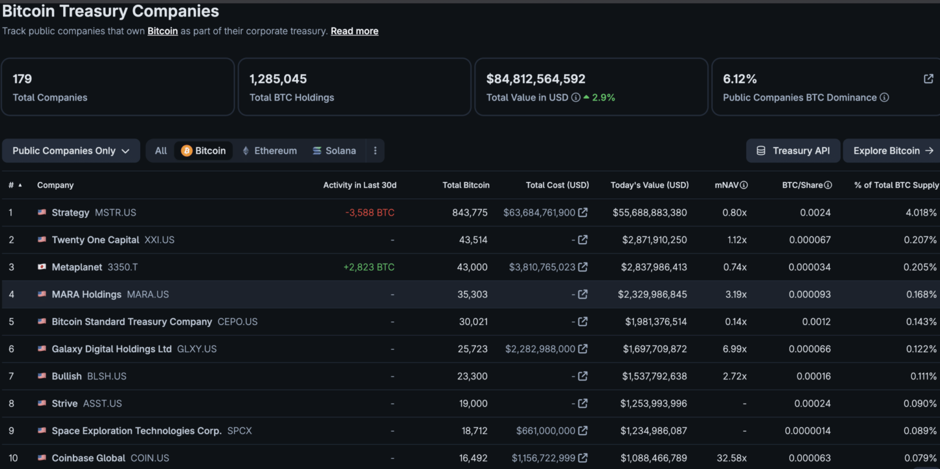The height and width of the screenshot is (469, 940).
Task: Select the All assets tab
Action: point(161,151)
